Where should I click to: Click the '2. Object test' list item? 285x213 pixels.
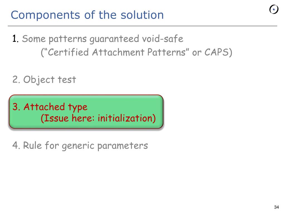tap(44, 80)
